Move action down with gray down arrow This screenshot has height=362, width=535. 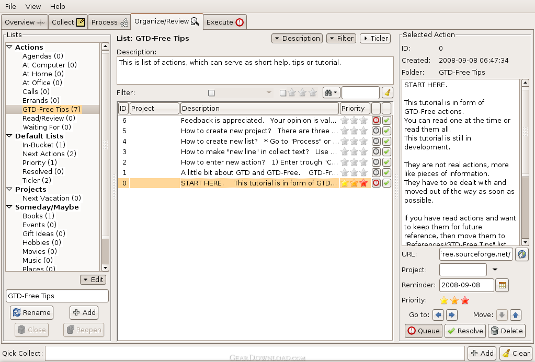[x=502, y=314]
